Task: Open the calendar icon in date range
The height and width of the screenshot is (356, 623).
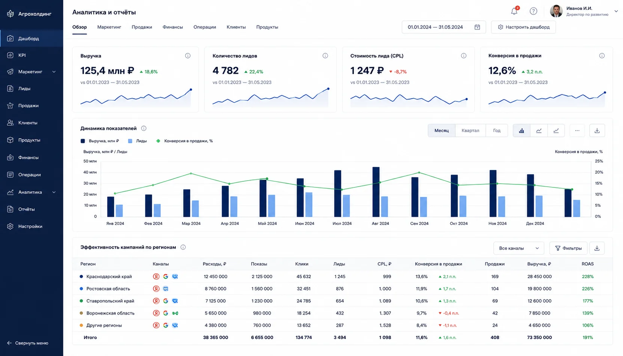Action: coord(477,27)
